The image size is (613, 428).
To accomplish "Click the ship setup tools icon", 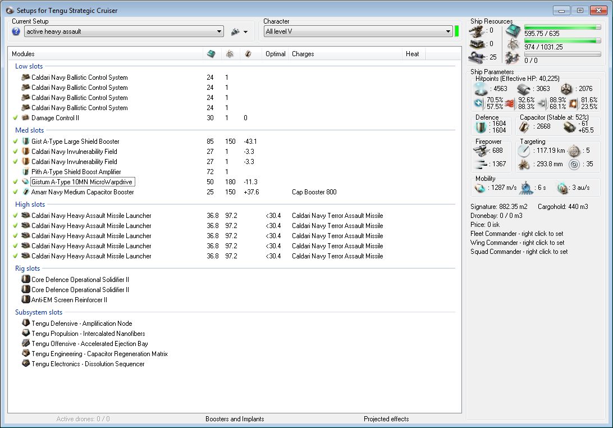I will 235,31.
